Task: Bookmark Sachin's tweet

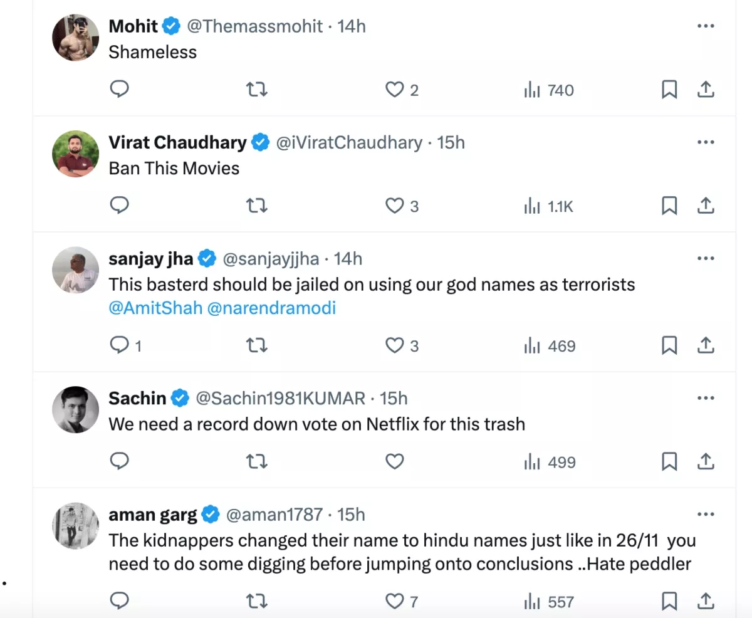Action: 669,462
